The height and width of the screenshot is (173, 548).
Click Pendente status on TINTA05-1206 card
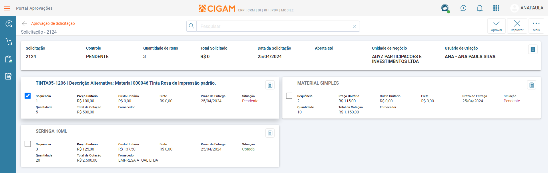250,101
